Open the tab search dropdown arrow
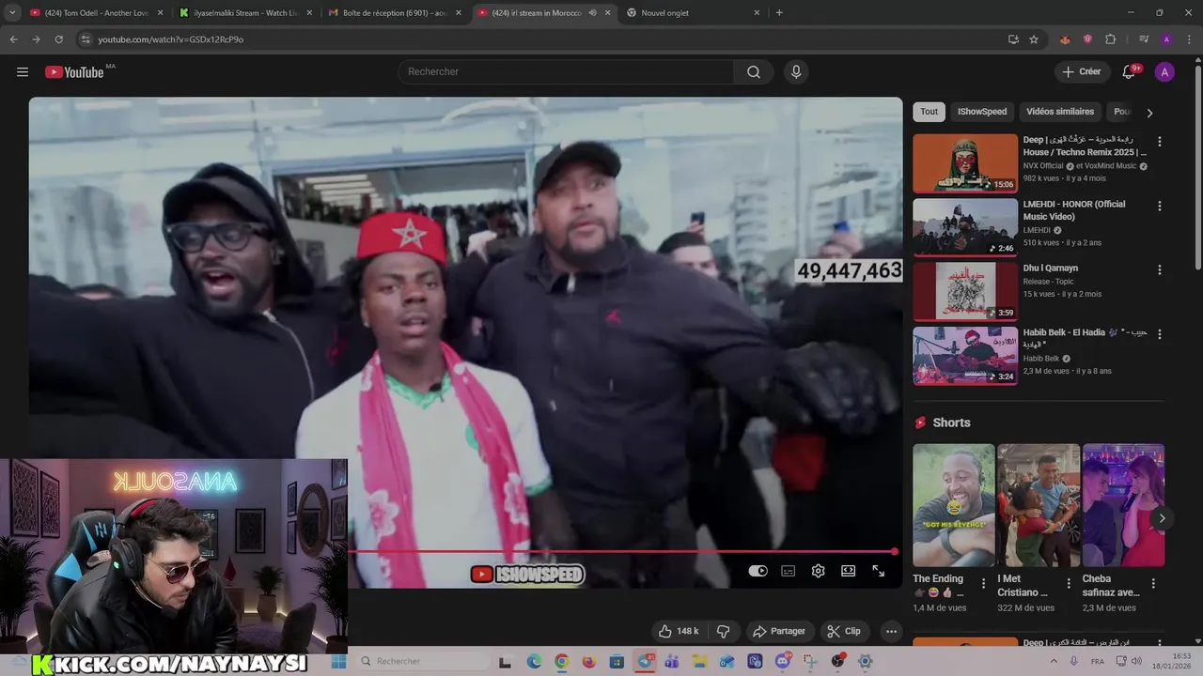This screenshot has width=1203, height=676. coord(13,13)
